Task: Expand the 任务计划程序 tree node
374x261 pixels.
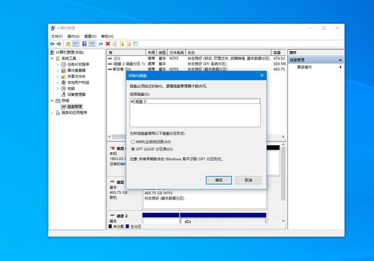Action: [x=58, y=64]
